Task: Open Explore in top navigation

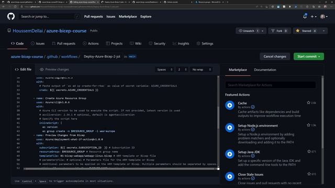Action: (146, 16)
